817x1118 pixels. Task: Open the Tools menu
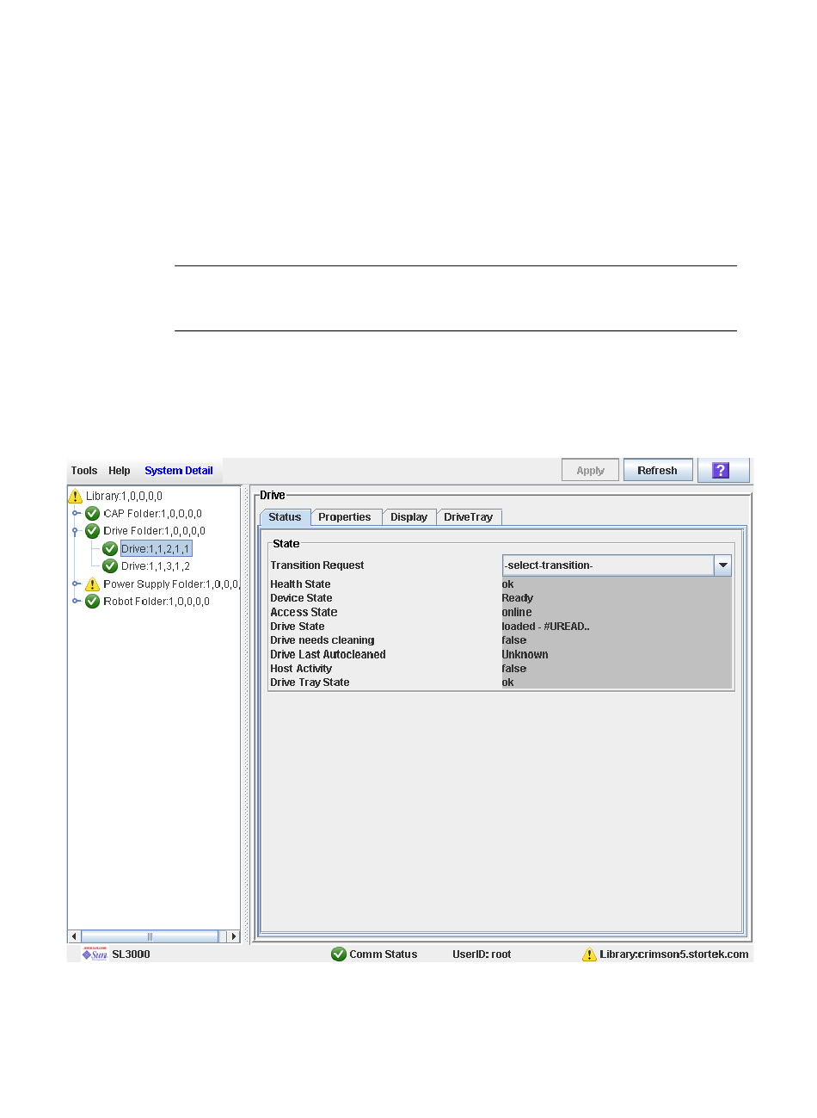[x=84, y=471]
